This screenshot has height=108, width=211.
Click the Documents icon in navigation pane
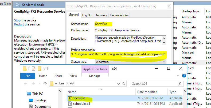click(x=31, y=106)
